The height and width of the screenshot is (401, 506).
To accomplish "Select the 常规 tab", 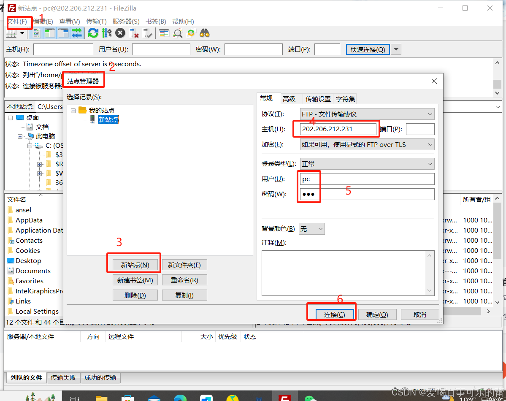I will point(267,98).
